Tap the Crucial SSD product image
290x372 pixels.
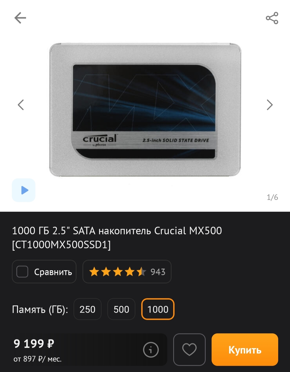pyautogui.click(x=145, y=110)
